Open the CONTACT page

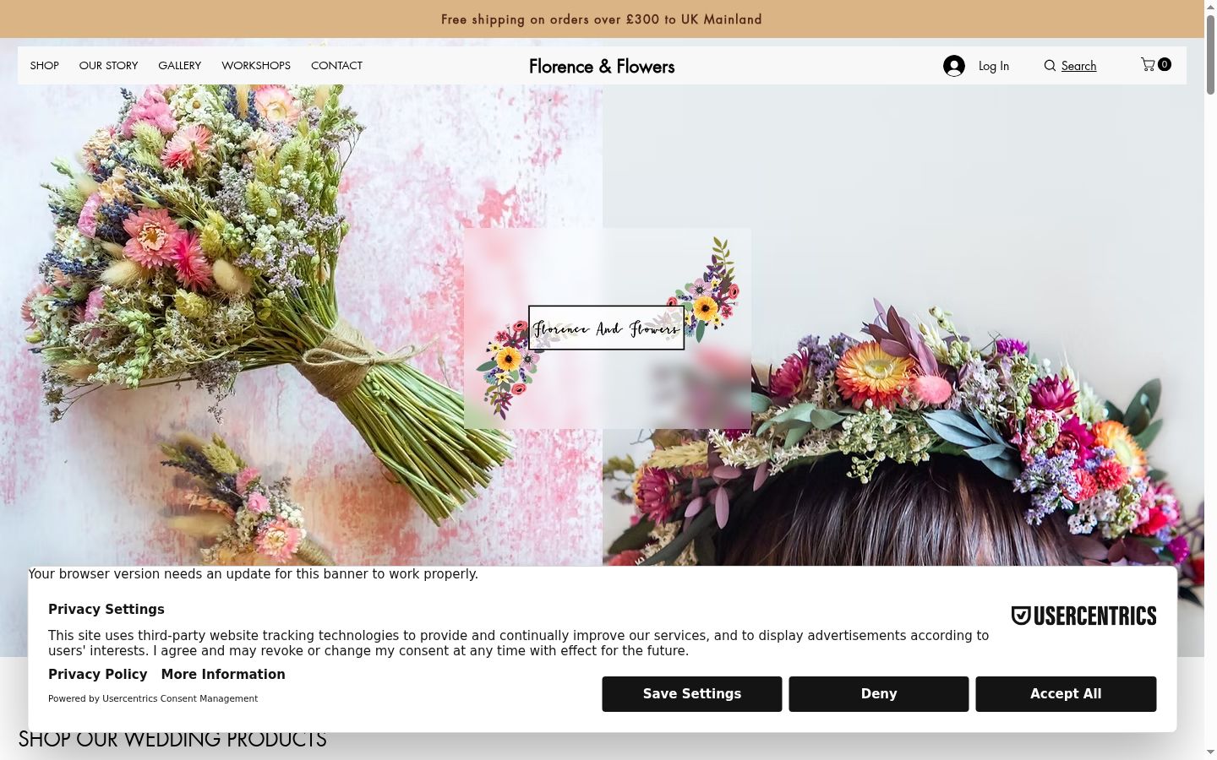pyautogui.click(x=336, y=65)
